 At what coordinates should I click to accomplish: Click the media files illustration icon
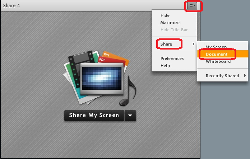pyautogui.click(x=100, y=78)
